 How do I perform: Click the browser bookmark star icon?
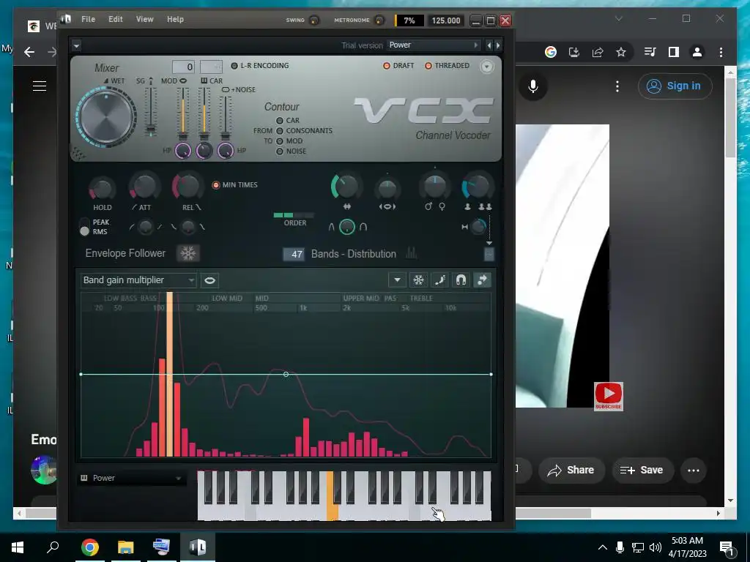coord(621,52)
